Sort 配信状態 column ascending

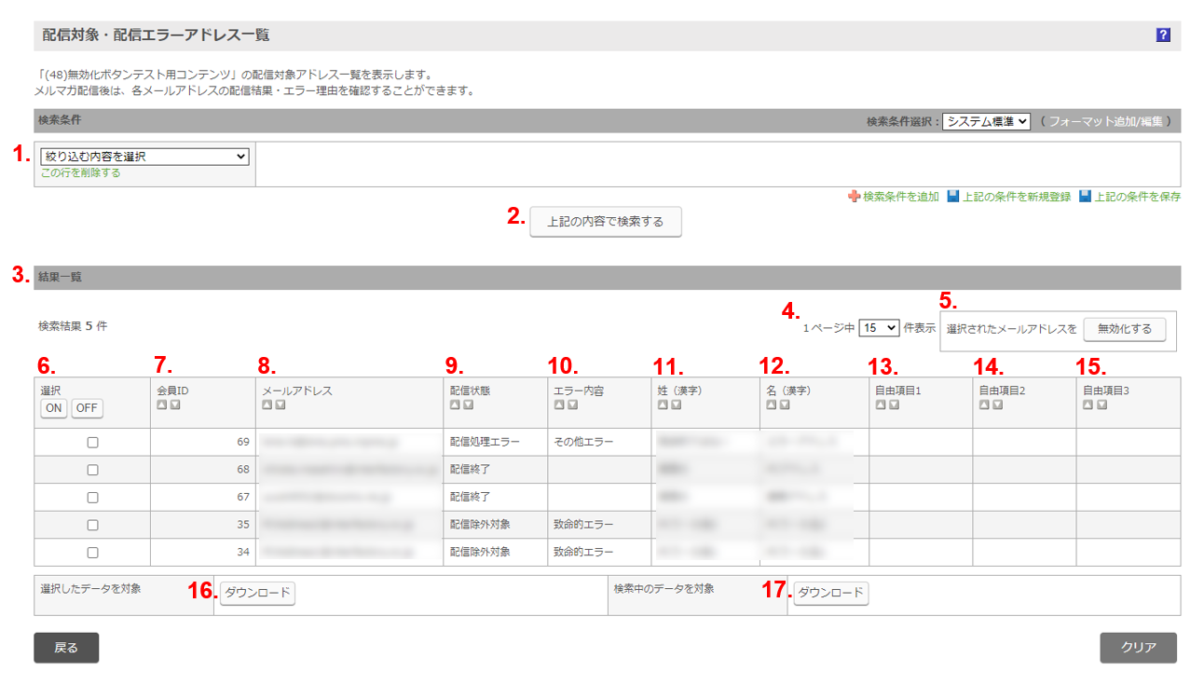point(455,405)
